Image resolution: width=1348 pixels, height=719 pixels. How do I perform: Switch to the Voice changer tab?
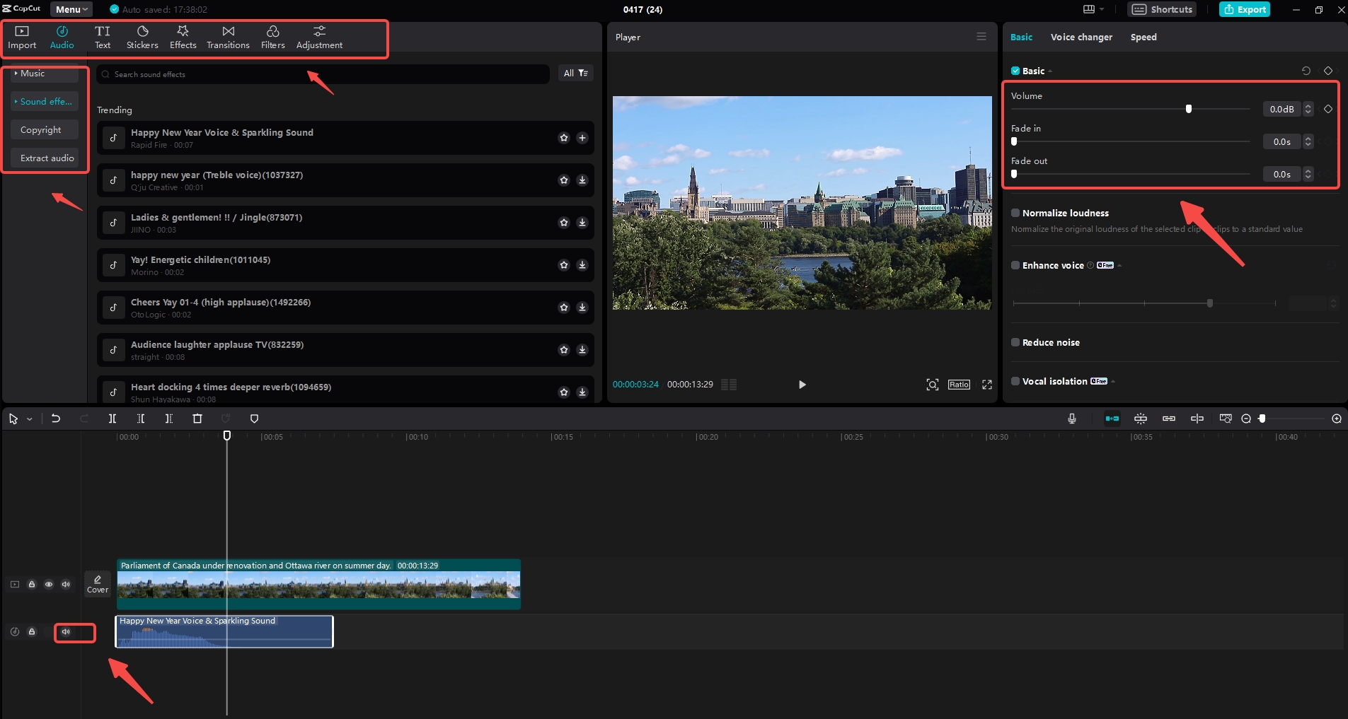pyautogui.click(x=1081, y=37)
